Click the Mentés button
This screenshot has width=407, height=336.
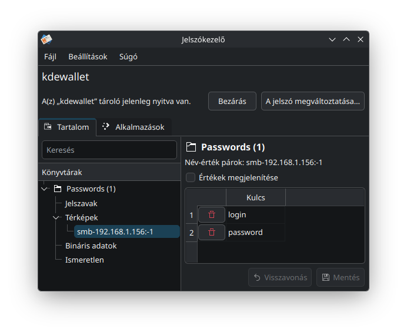tap(341, 277)
